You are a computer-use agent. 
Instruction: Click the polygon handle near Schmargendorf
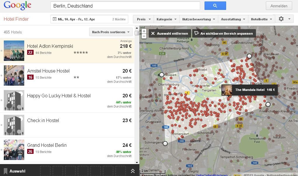pyautogui.click(x=165, y=143)
